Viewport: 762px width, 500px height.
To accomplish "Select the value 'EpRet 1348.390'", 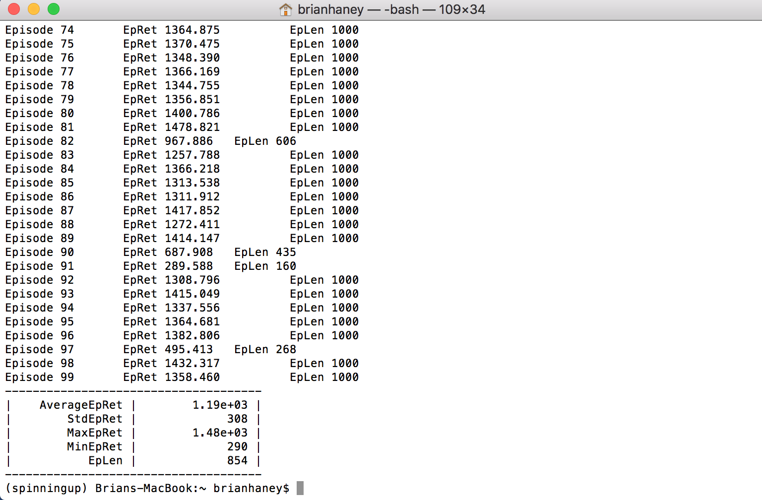I will (172, 58).
